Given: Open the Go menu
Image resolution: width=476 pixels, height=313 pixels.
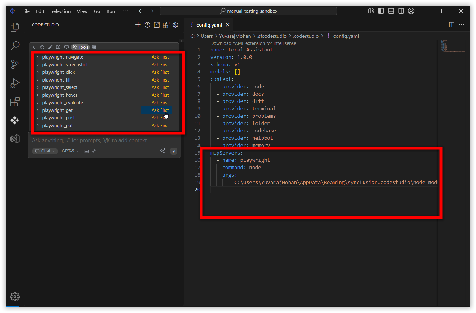Looking at the screenshot, I should pyautogui.click(x=97, y=11).
